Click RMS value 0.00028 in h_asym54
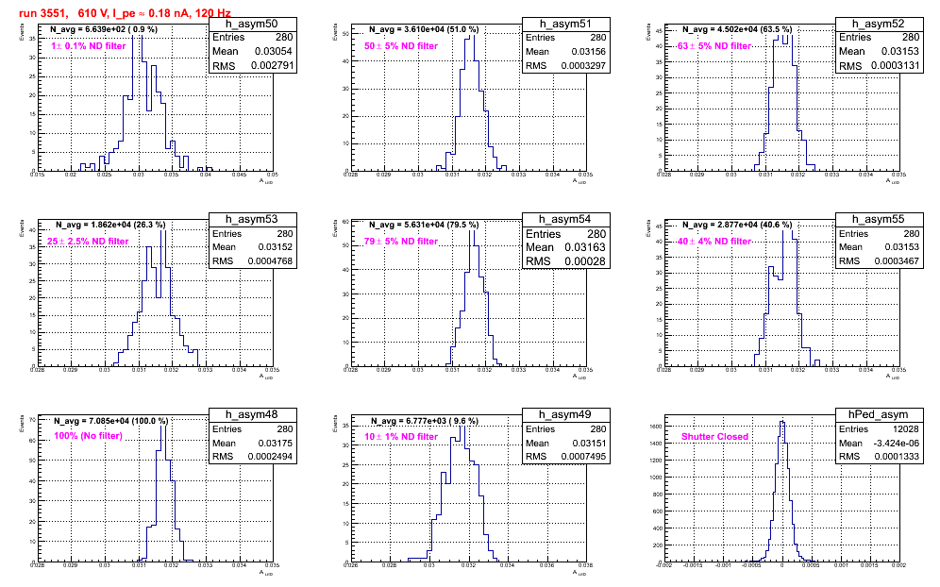 [585, 261]
